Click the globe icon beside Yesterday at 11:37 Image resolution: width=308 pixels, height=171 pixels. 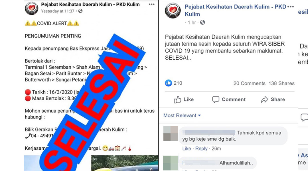(x=80, y=11)
